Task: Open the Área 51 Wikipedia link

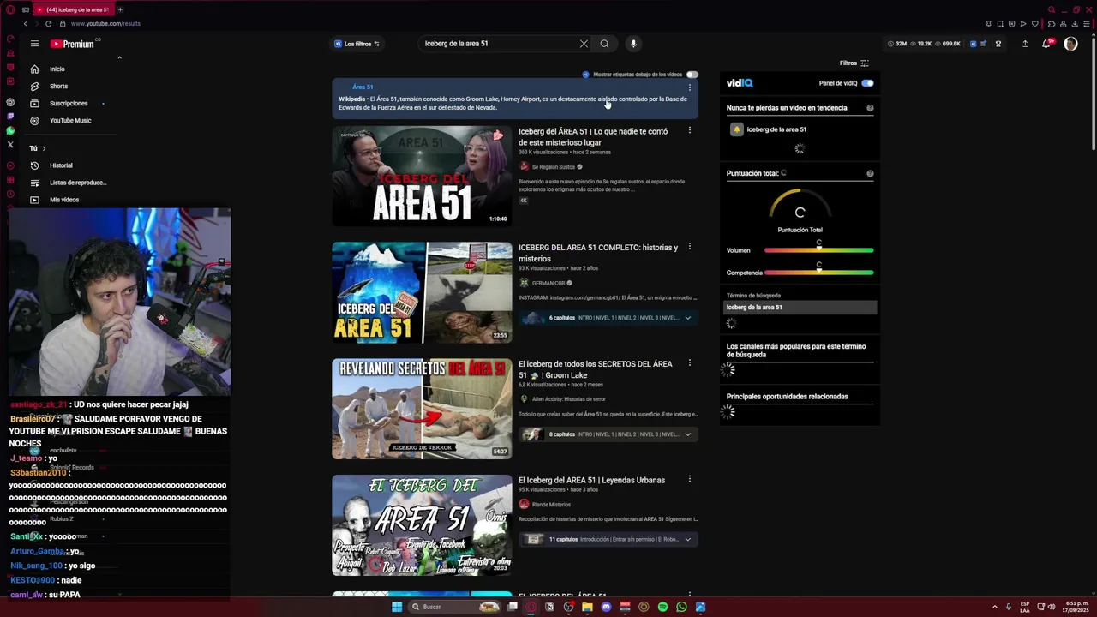Action: click(363, 87)
